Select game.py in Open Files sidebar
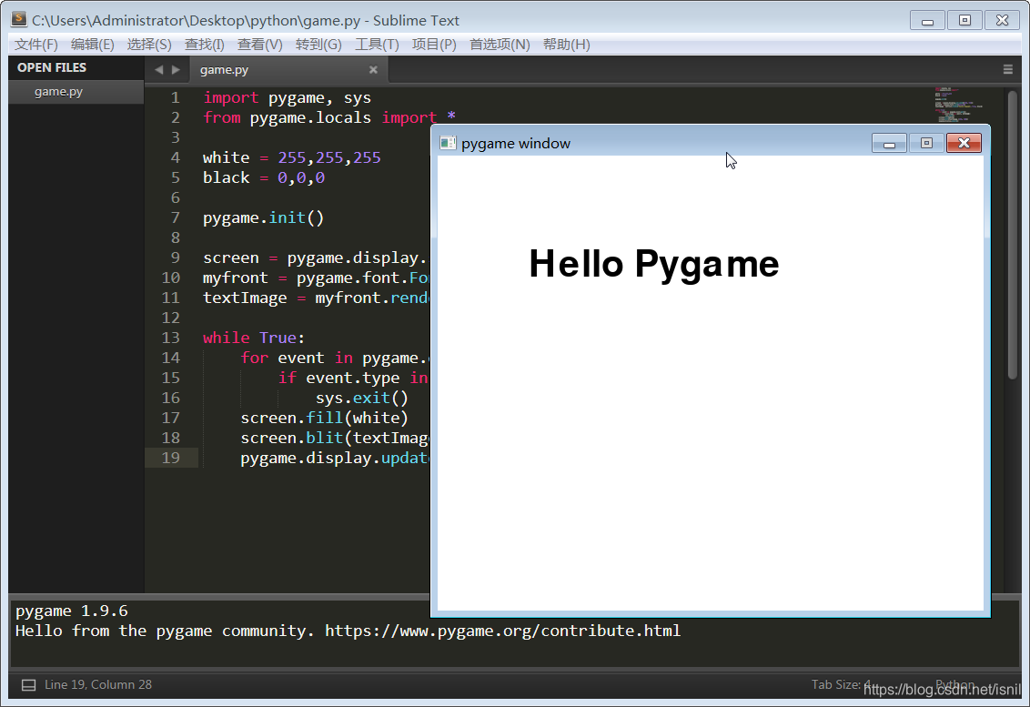 76,92
